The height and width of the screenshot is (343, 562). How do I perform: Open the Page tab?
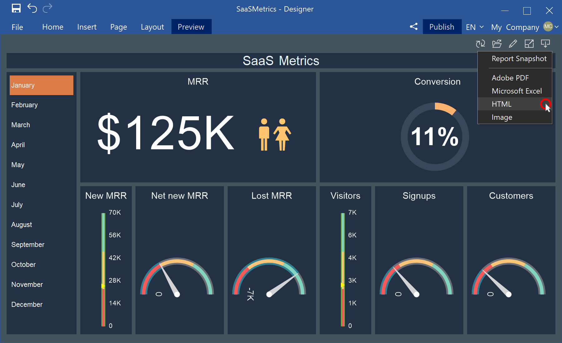(x=119, y=27)
